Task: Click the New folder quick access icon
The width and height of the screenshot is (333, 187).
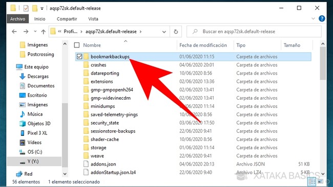Action: pyautogui.click(x=35, y=8)
